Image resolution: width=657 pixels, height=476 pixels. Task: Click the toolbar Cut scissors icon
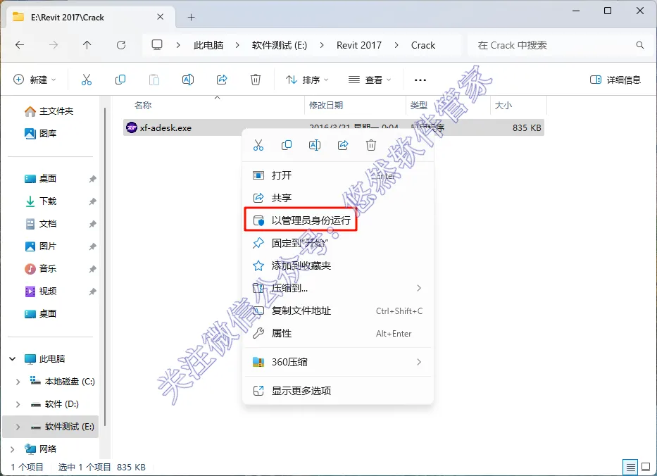[87, 80]
